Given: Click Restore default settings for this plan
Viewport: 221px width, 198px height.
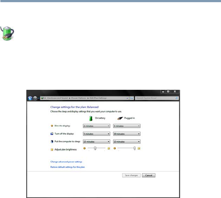Looking at the screenshot, I should coord(67,167).
